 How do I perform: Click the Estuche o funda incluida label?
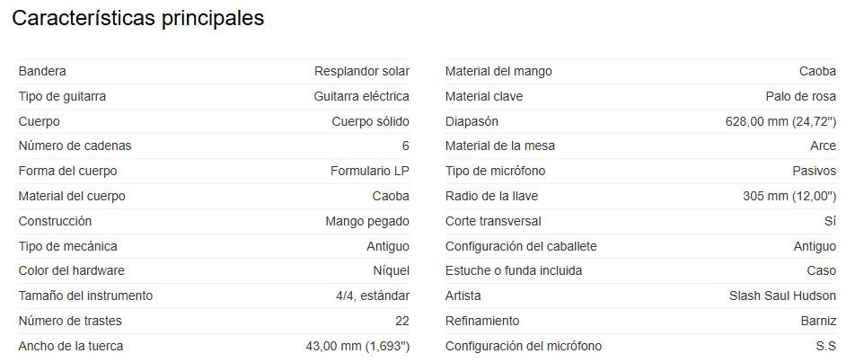pos(514,271)
